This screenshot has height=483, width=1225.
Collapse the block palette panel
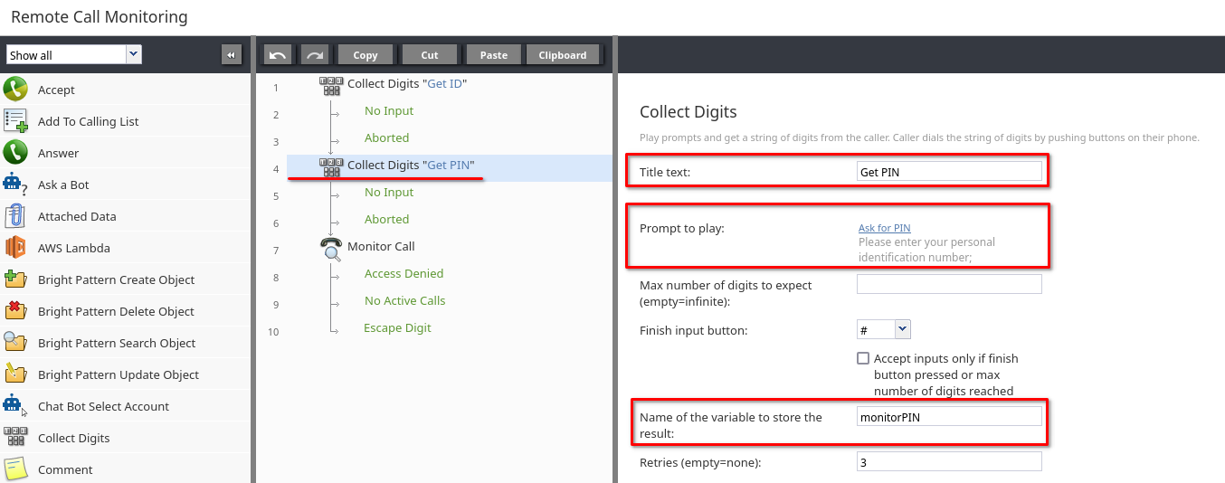[232, 55]
